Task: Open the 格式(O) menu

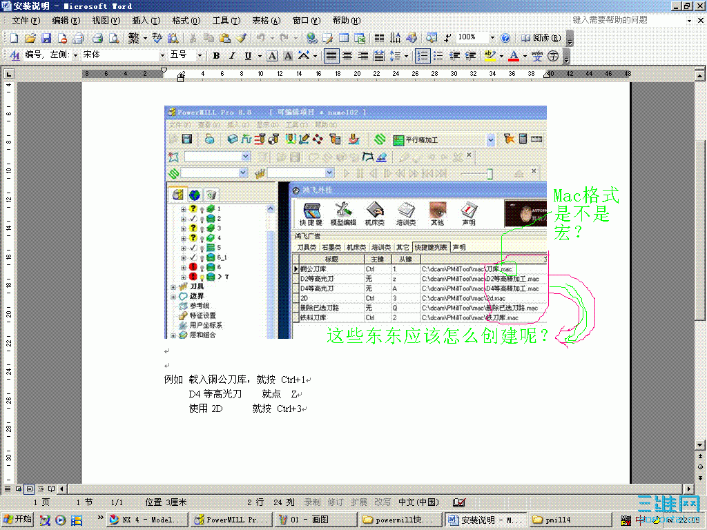Action: [186, 20]
